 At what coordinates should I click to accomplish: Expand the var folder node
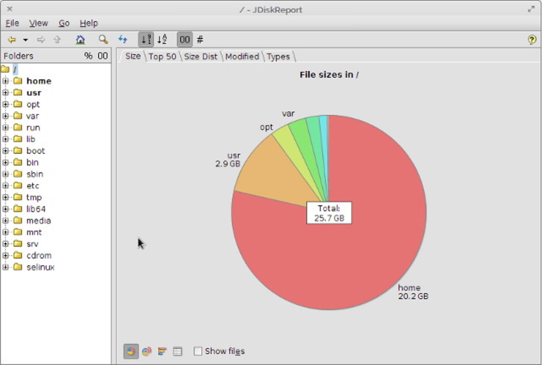tap(5, 116)
